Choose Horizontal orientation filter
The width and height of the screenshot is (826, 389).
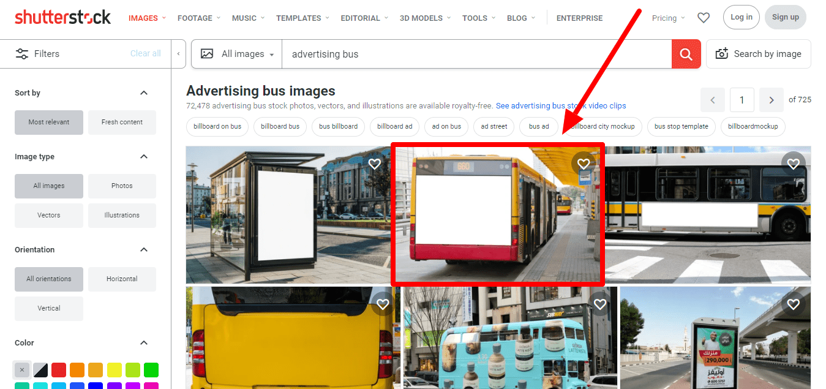(122, 279)
